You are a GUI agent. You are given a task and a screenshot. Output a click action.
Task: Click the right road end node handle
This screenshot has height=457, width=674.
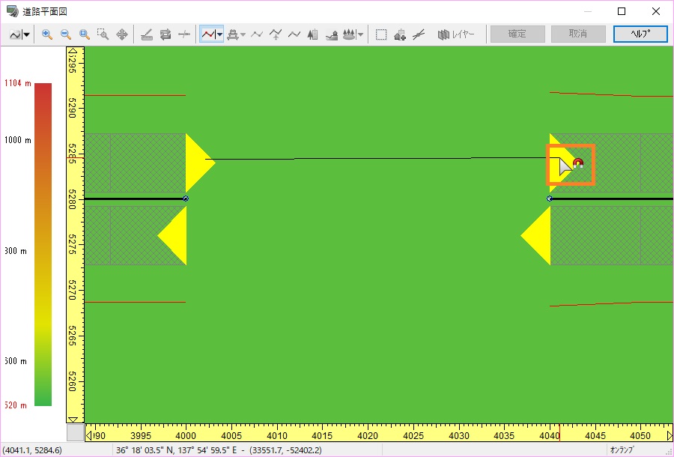click(550, 199)
